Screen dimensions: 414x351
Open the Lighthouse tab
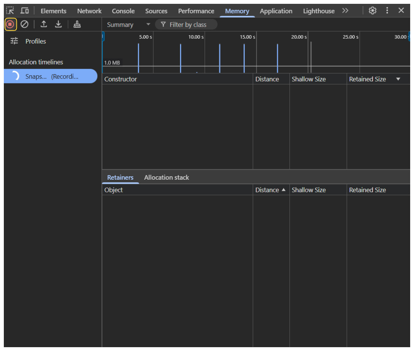pos(319,11)
